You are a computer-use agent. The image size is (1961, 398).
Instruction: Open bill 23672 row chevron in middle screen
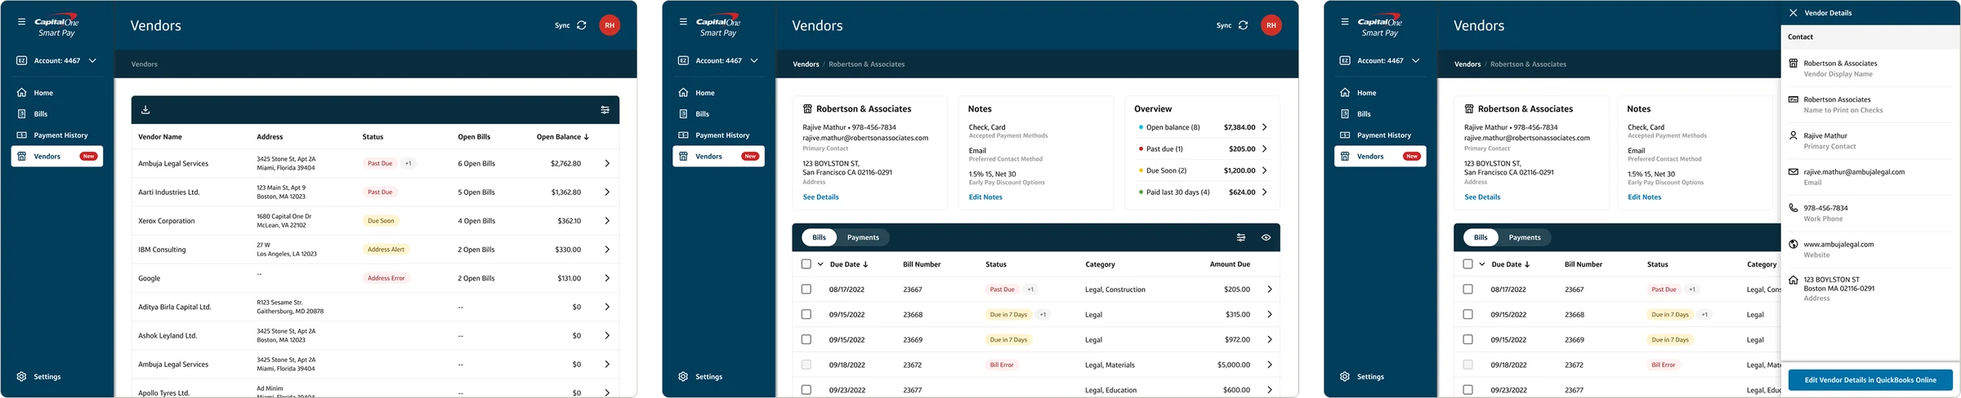pos(1270,365)
